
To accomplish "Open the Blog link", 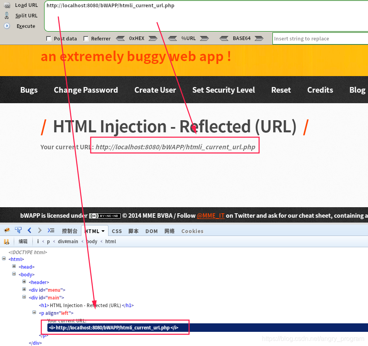I will (x=357, y=90).
